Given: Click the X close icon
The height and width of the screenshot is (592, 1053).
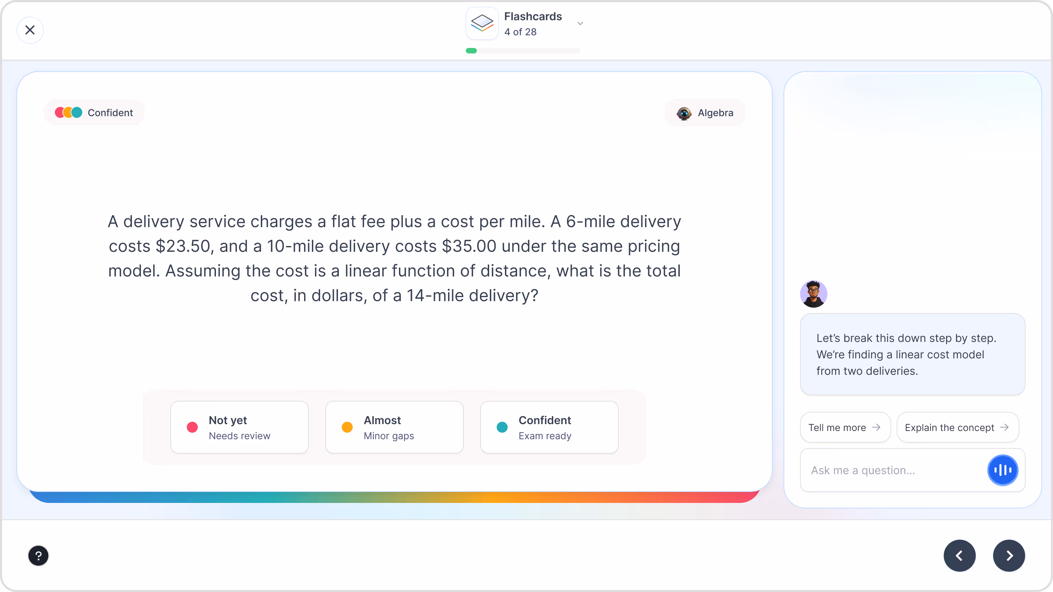Looking at the screenshot, I should coord(30,30).
